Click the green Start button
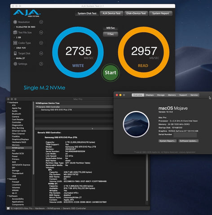The image size is (212, 215). (x=110, y=73)
